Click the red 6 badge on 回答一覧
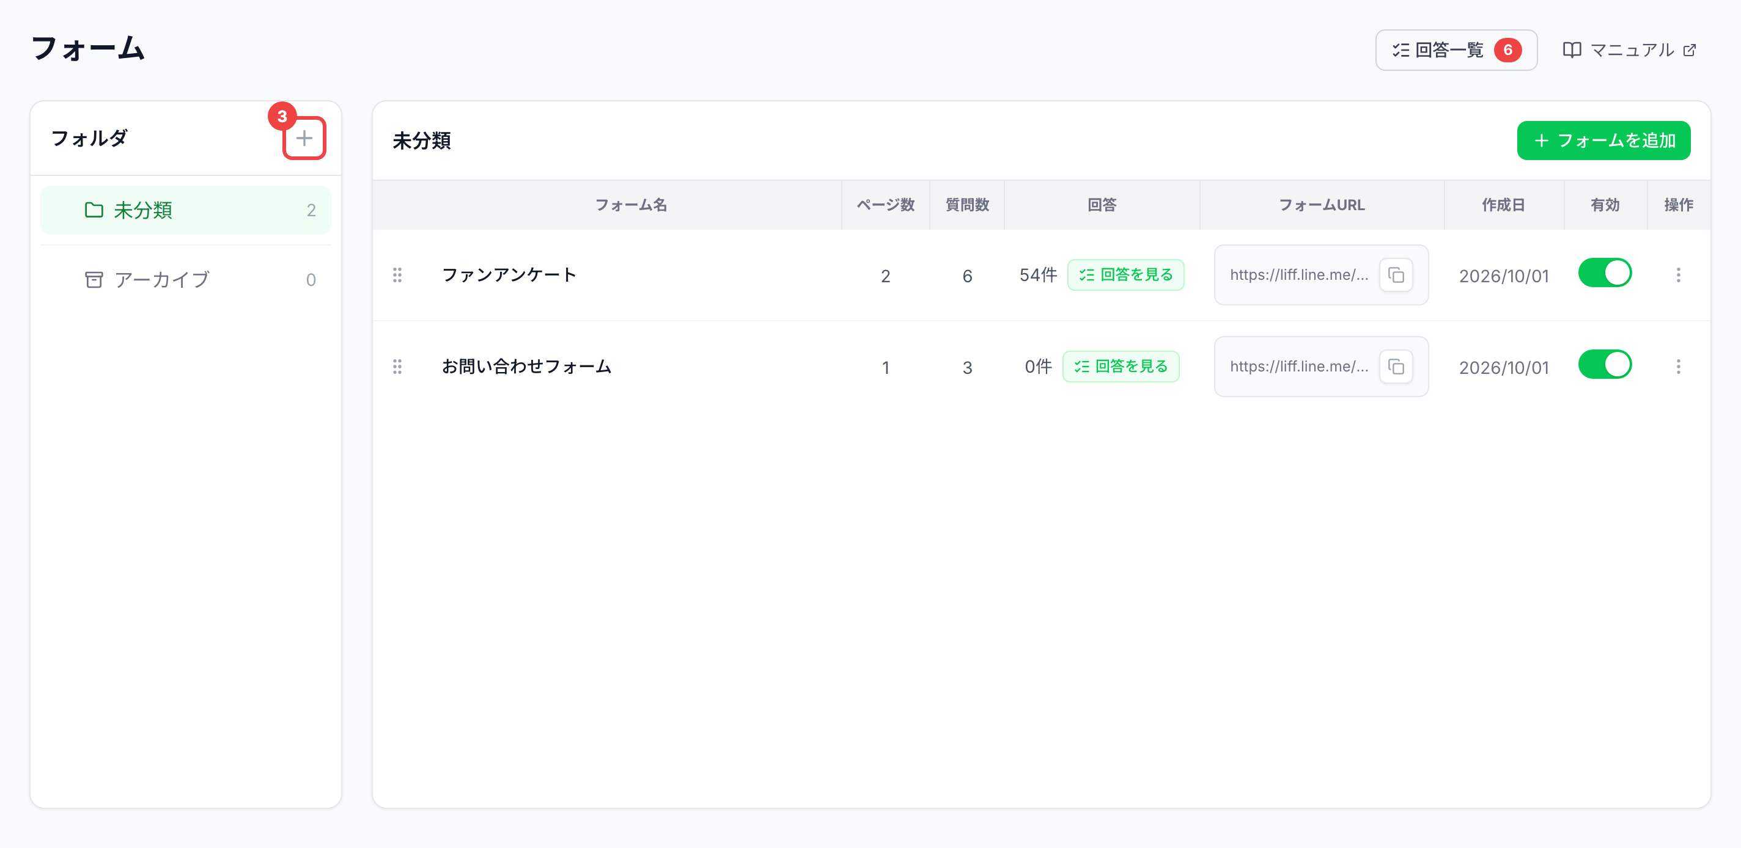The height and width of the screenshot is (848, 1741). [x=1507, y=50]
